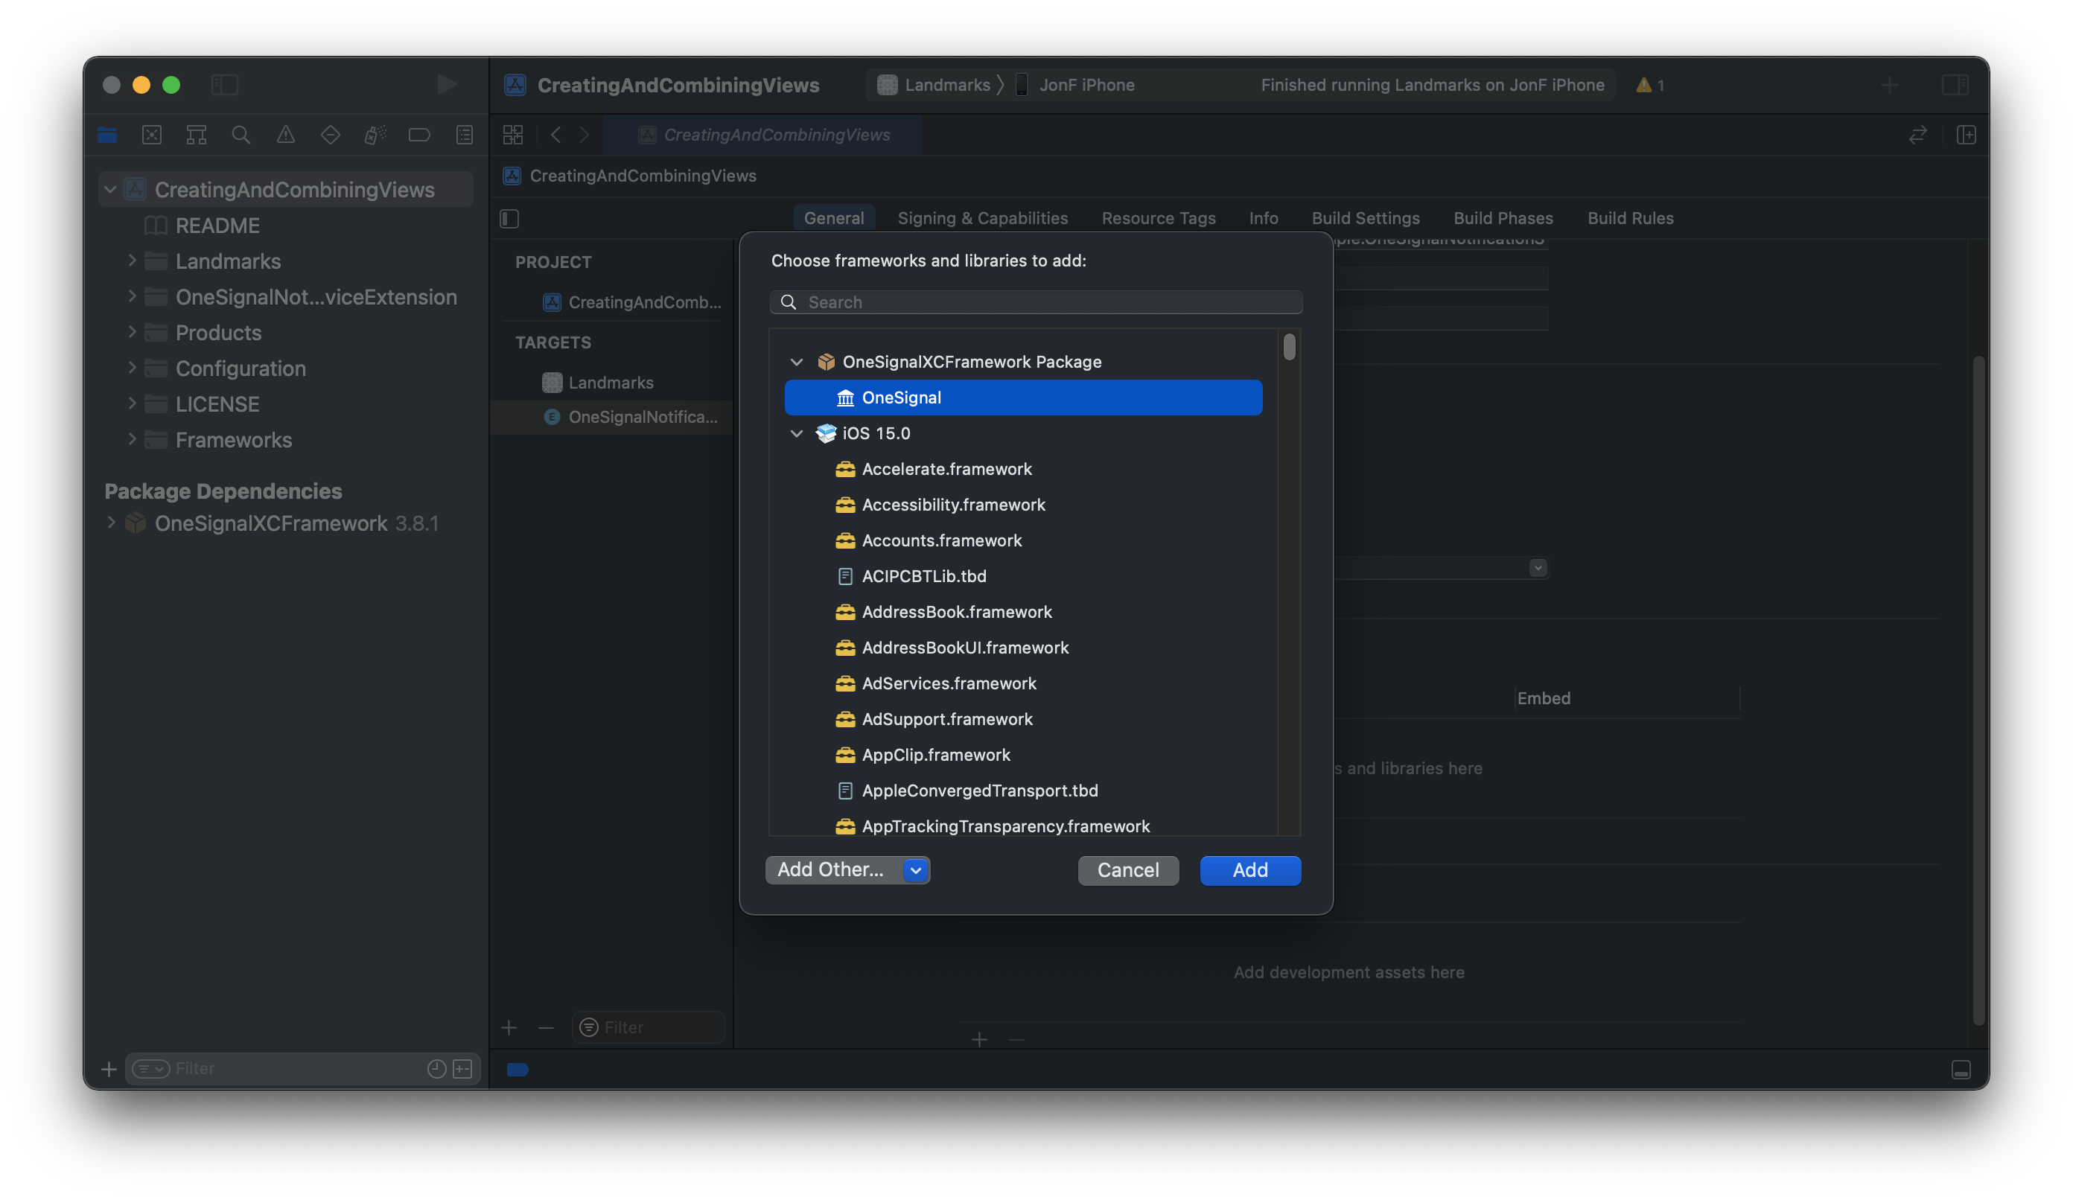Screen dimensions: 2073x1200
Task: Click the framework list scrollbar thumb
Action: (x=1289, y=346)
